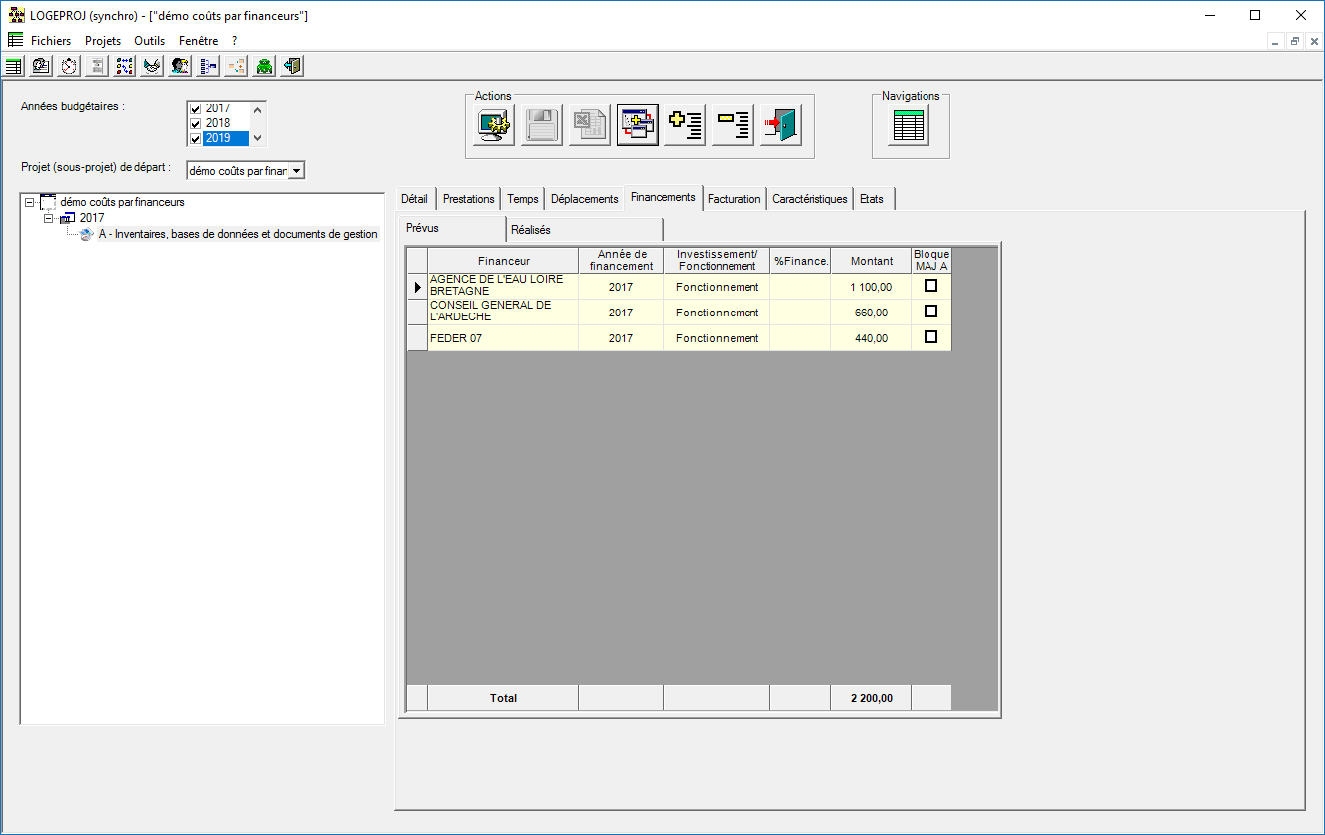Switch to the Prestations tab
1325x835 pixels.
(468, 199)
